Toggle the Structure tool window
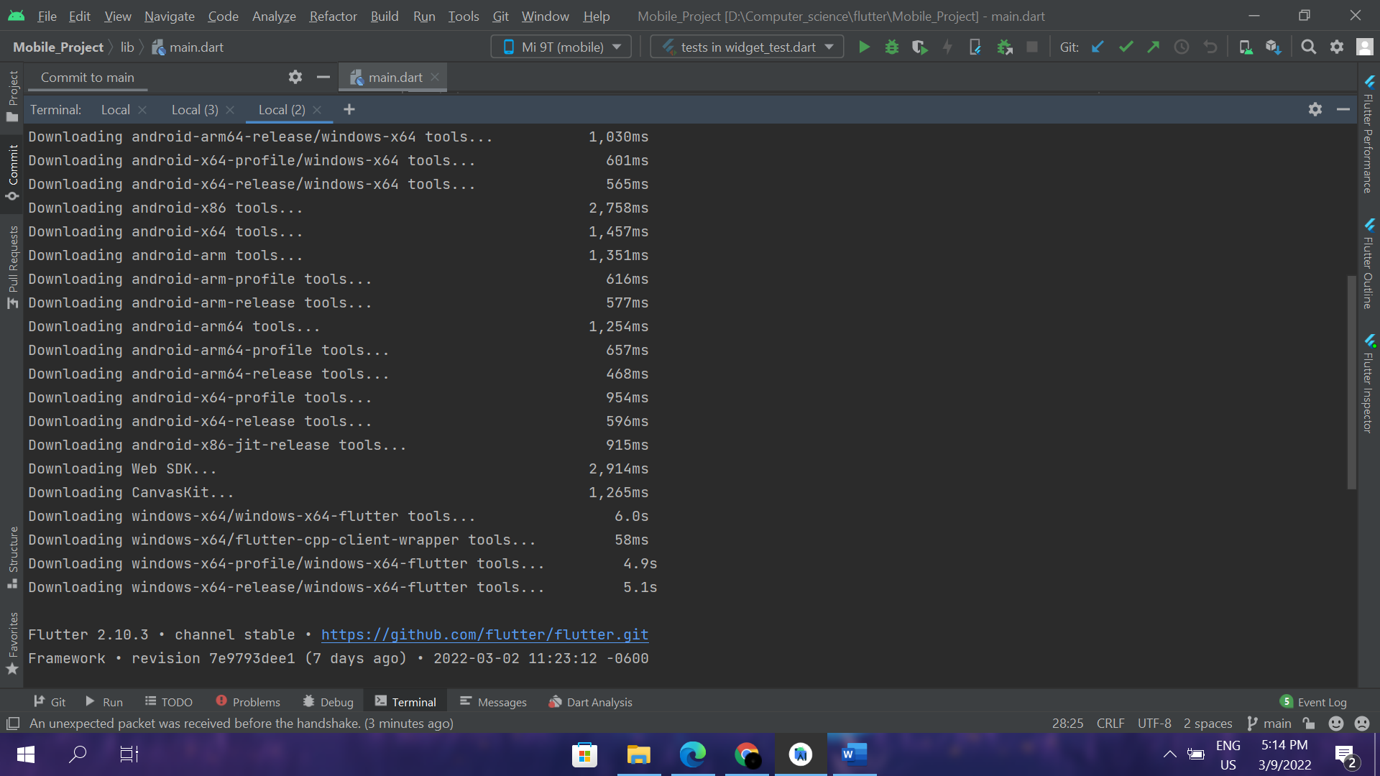 click(12, 558)
